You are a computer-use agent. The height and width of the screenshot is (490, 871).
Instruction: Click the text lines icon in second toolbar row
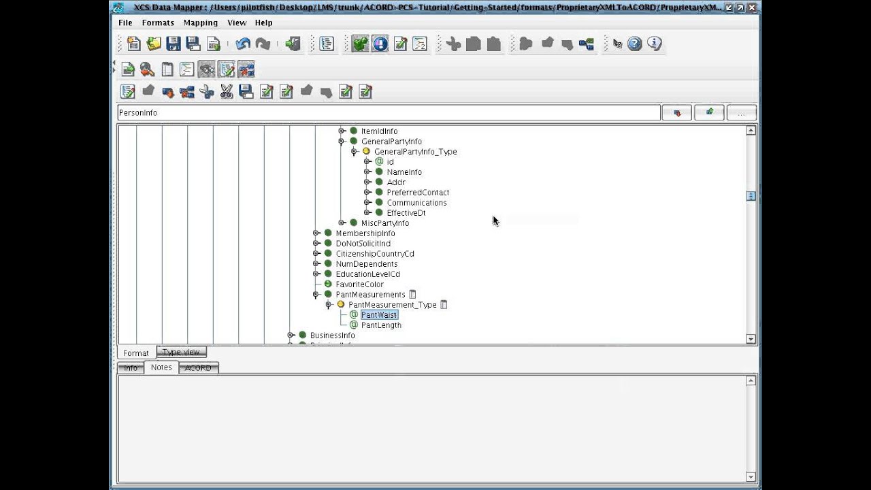coord(186,69)
